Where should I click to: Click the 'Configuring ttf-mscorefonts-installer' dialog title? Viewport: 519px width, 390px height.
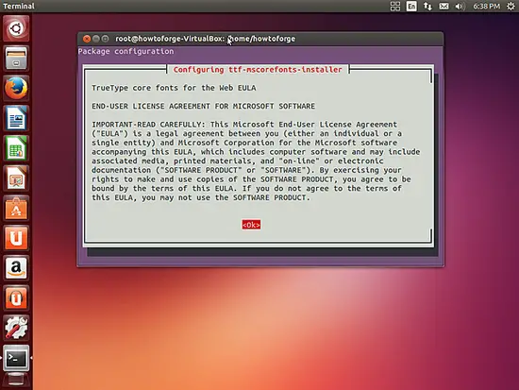click(258, 70)
